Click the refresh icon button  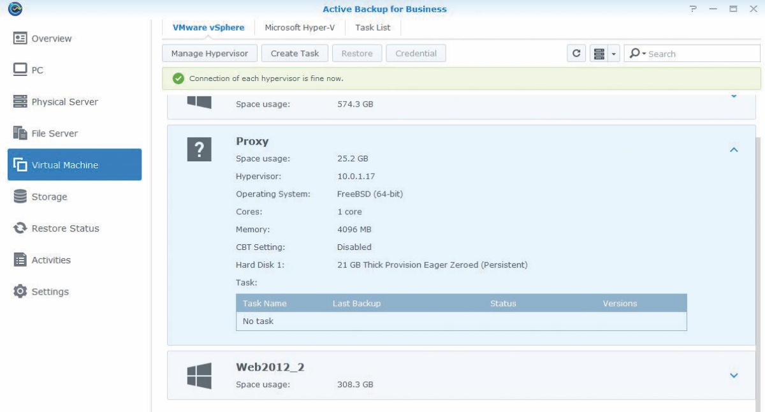click(576, 54)
